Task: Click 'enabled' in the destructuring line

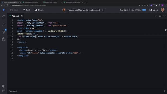Action: click(38, 31)
